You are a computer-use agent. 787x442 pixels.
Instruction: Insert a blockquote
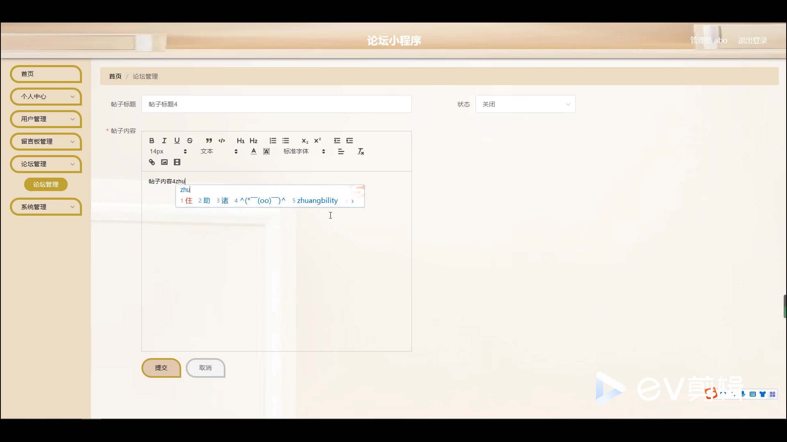(x=209, y=140)
